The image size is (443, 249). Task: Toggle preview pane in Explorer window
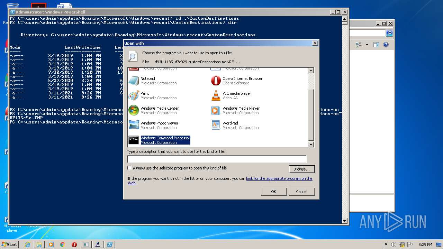pos(376,45)
